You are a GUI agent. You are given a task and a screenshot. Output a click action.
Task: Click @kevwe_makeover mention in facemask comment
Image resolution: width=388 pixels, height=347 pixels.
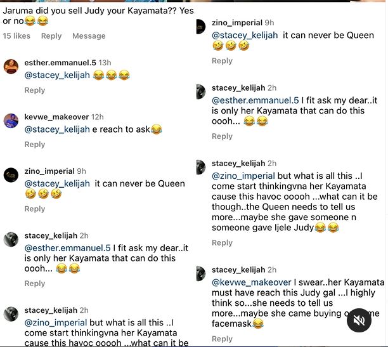click(252, 282)
